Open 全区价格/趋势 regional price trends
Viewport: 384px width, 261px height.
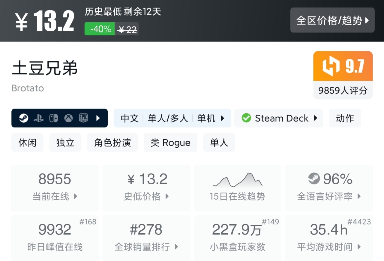pos(332,20)
